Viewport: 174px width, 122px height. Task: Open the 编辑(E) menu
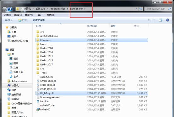pos(18,15)
